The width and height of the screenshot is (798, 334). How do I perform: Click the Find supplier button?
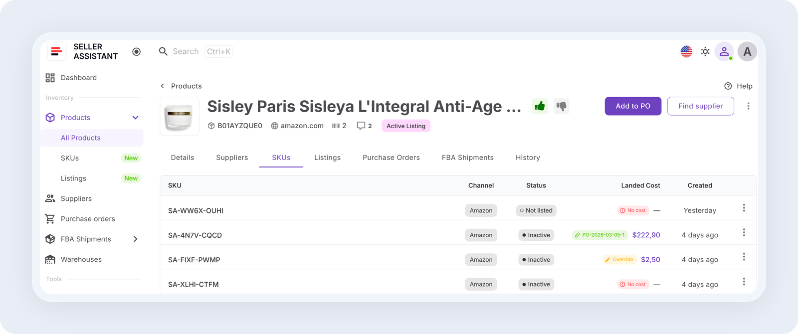coord(700,106)
